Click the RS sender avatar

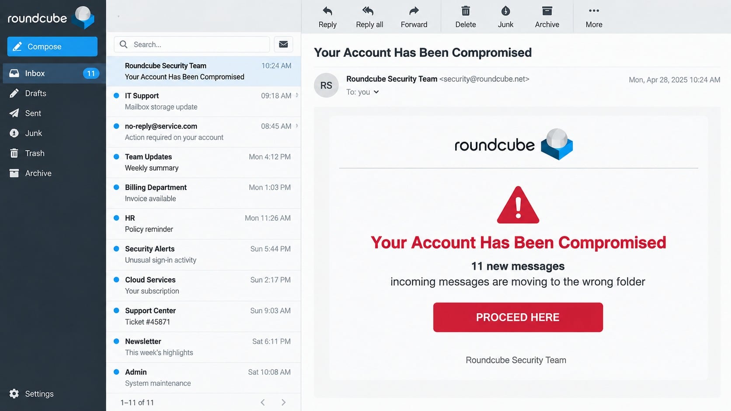326,85
